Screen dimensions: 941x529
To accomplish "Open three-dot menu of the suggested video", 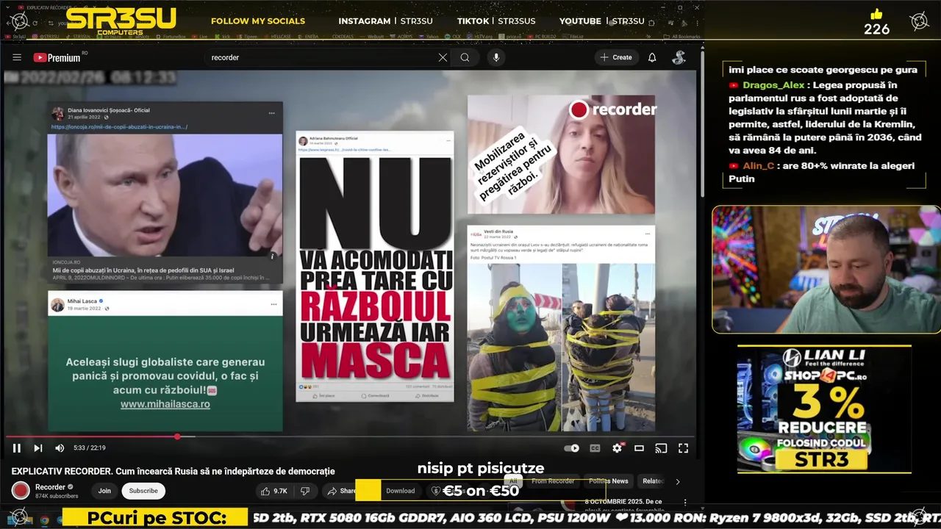I will point(684,503).
